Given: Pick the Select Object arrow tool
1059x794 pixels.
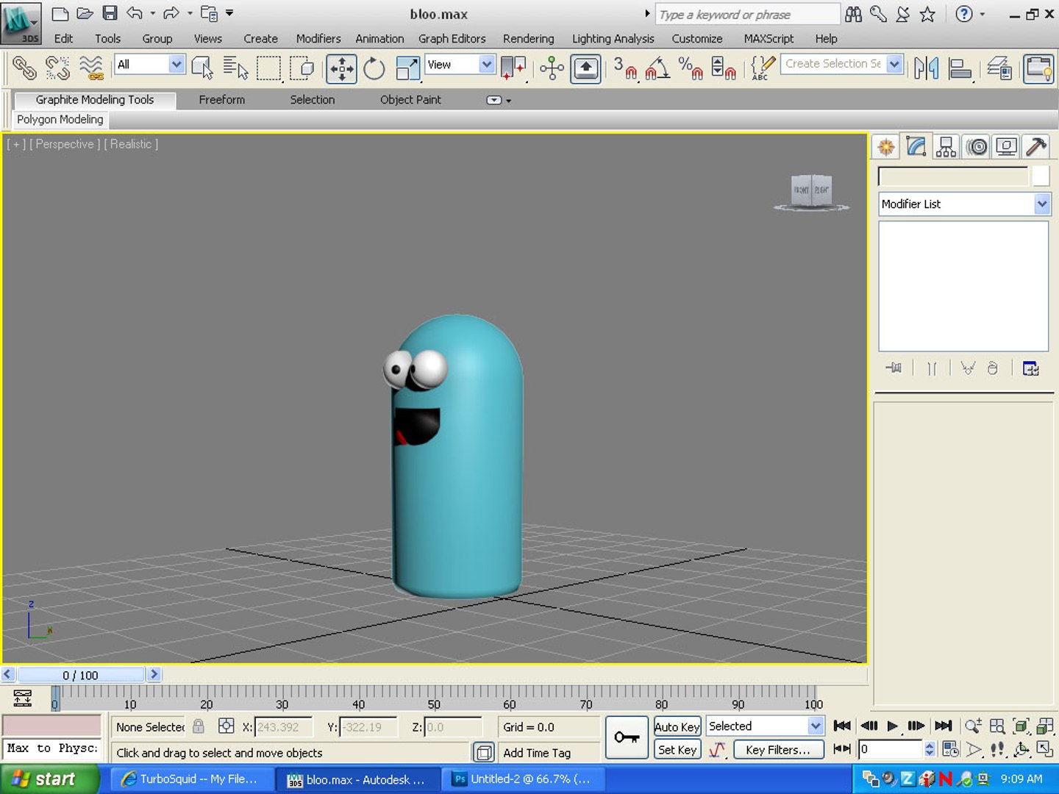Looking at the screenshot, I should pyautogui.click(x=202, y=68).
